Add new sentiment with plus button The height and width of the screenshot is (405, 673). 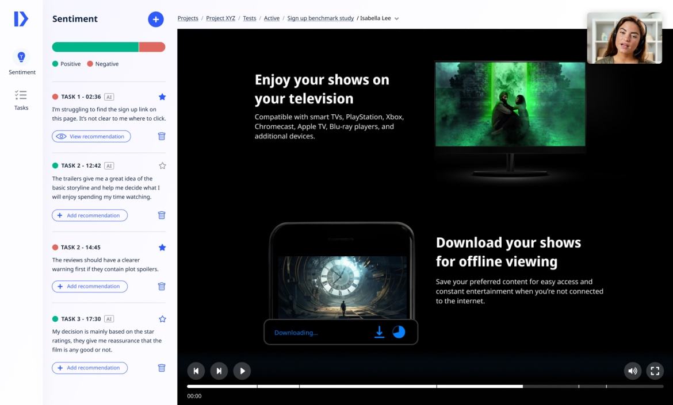point(156,20)
